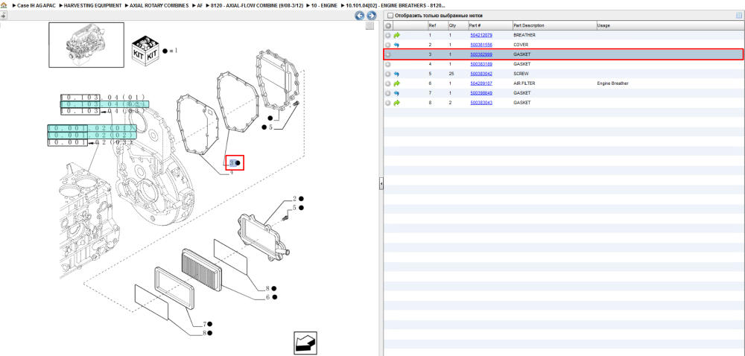Expand all rows with the header plus
The image size is (745, 356).
pos(388,25)
